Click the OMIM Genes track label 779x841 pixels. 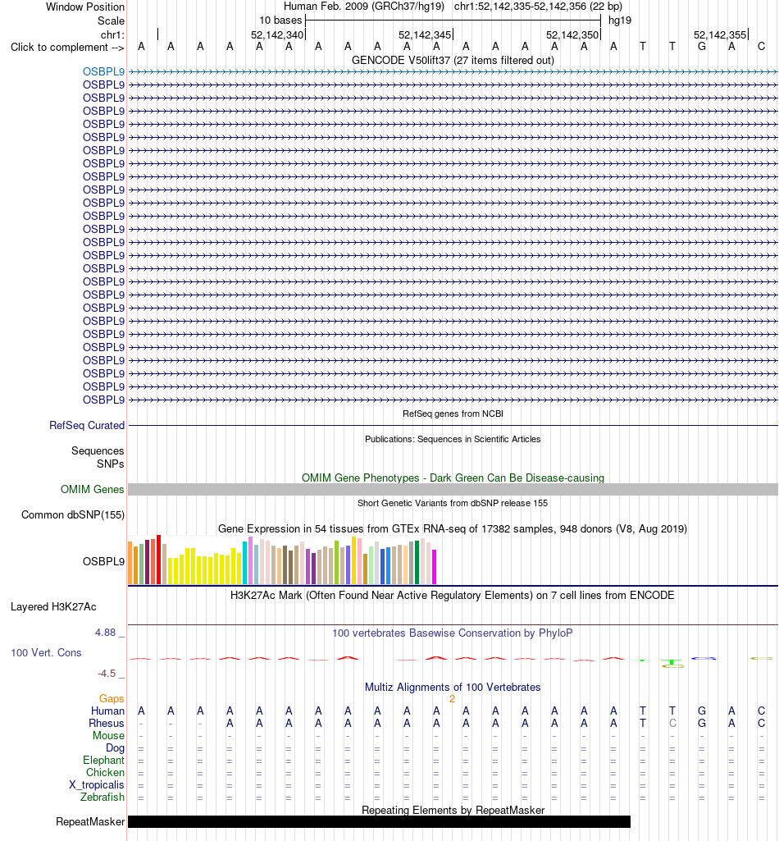point(92,489)
